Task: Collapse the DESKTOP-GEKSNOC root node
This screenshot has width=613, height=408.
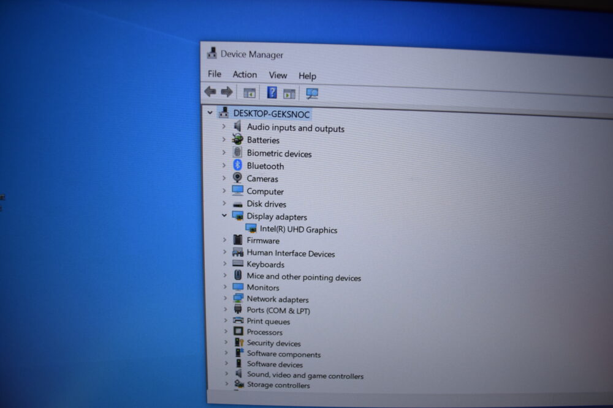Action: coord(210,113)
